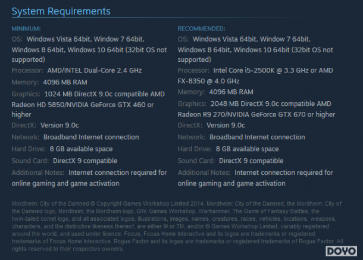This screenshot has width=363, height=260.
Task: Click recommended Sound Card DirectX 9 line
Action: click(230, 161)
